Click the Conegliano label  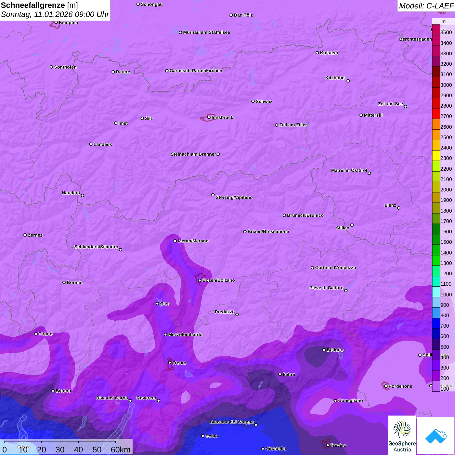[x=350, y=400]
